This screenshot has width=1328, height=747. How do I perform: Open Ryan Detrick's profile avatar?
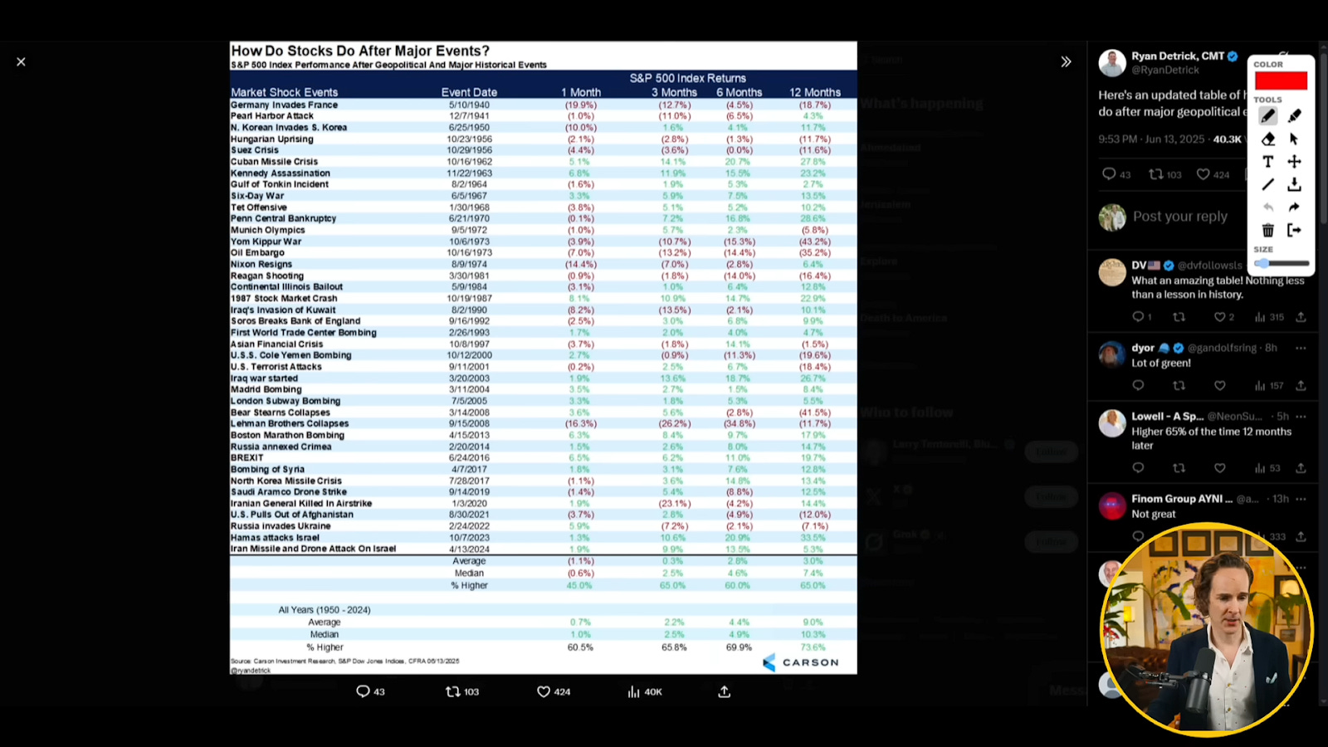coord(1112,63)
